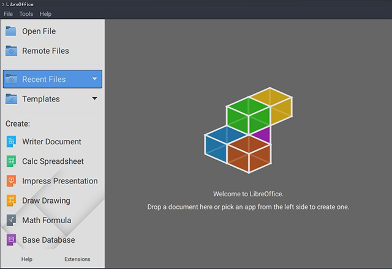The height and width of the screenshot is (269, 392).
Task: Click the Open File folder icon
Action: pyautogui.click(x=11, y=31)
